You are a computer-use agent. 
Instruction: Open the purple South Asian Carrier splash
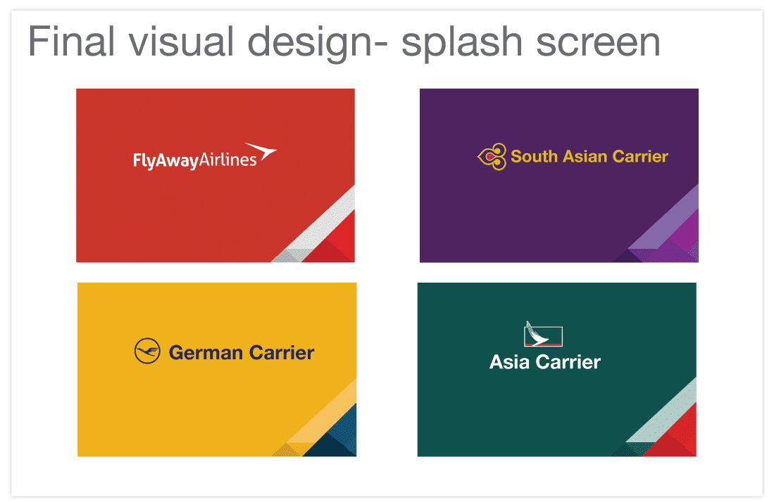pyautogui.click(x=558, y=175)
